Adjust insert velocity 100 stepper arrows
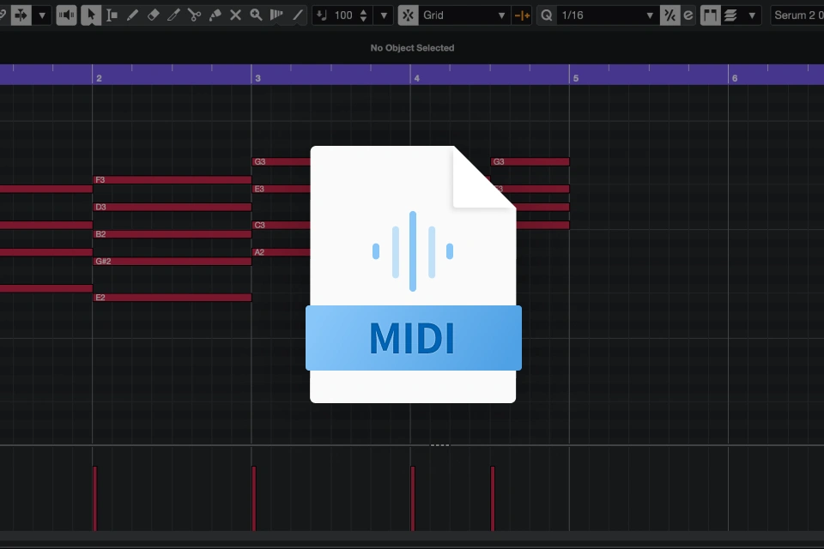Screen dimensions: 824x549 (x=363, y=15)
